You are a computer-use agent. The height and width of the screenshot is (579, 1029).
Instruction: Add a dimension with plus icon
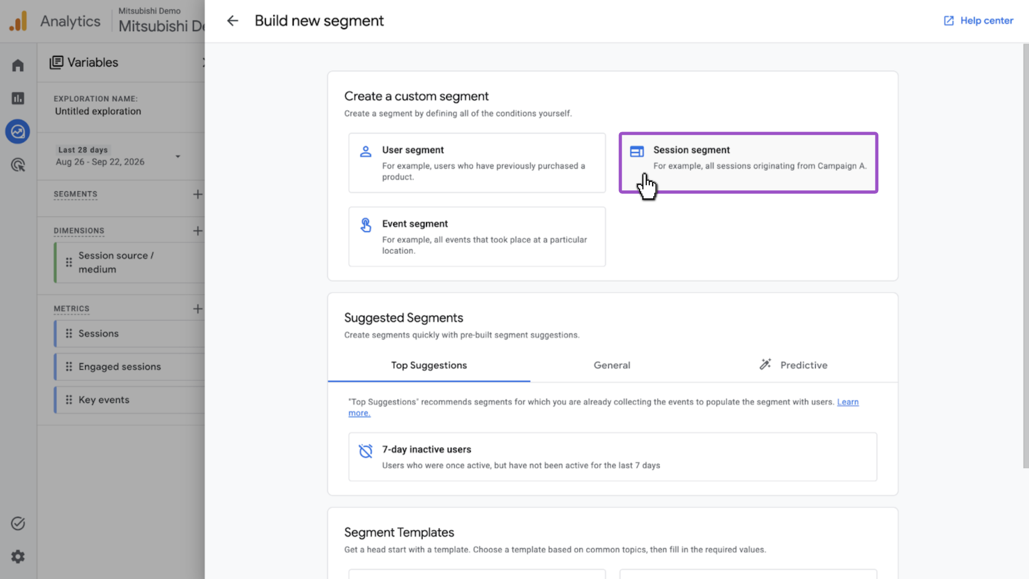[x=197, y=231]
